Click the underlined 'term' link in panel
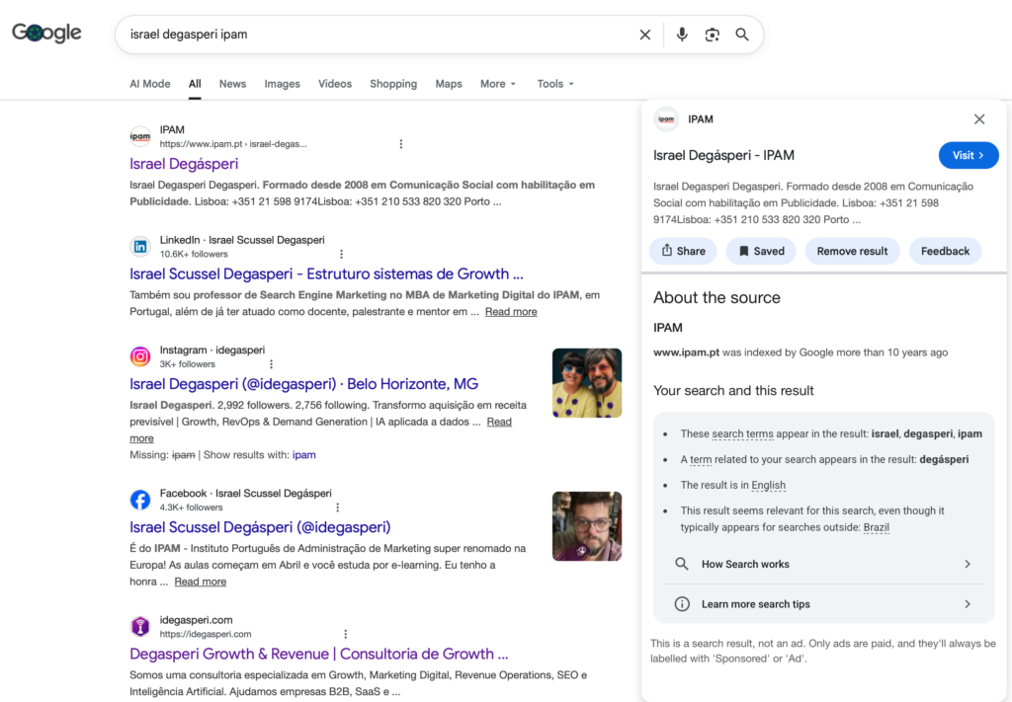Screen dimensions: 1012x702 coord(701,460)
